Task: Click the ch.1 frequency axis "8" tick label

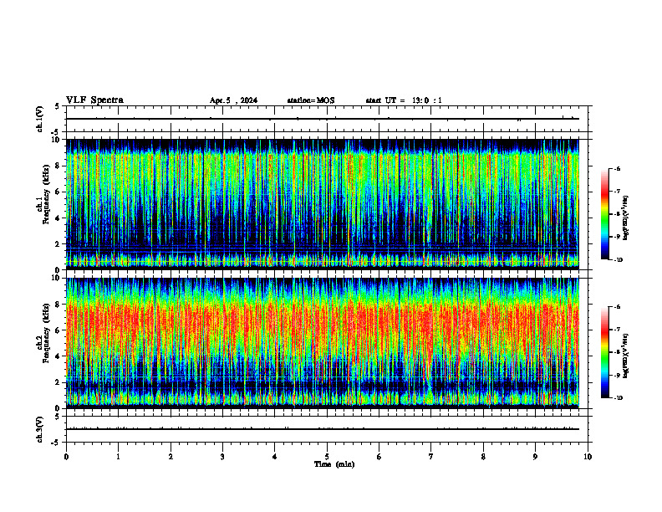Action: click(x=58, y=166)
